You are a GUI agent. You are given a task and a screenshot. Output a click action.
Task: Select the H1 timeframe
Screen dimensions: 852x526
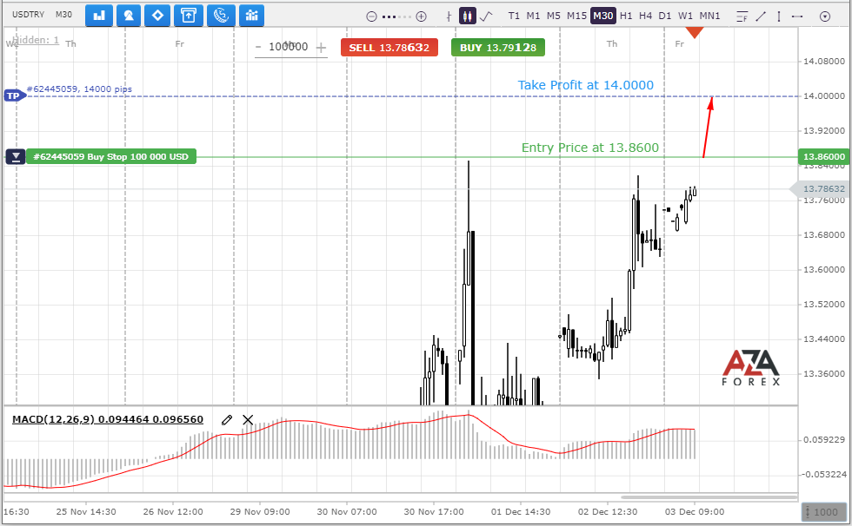point(626,16)
